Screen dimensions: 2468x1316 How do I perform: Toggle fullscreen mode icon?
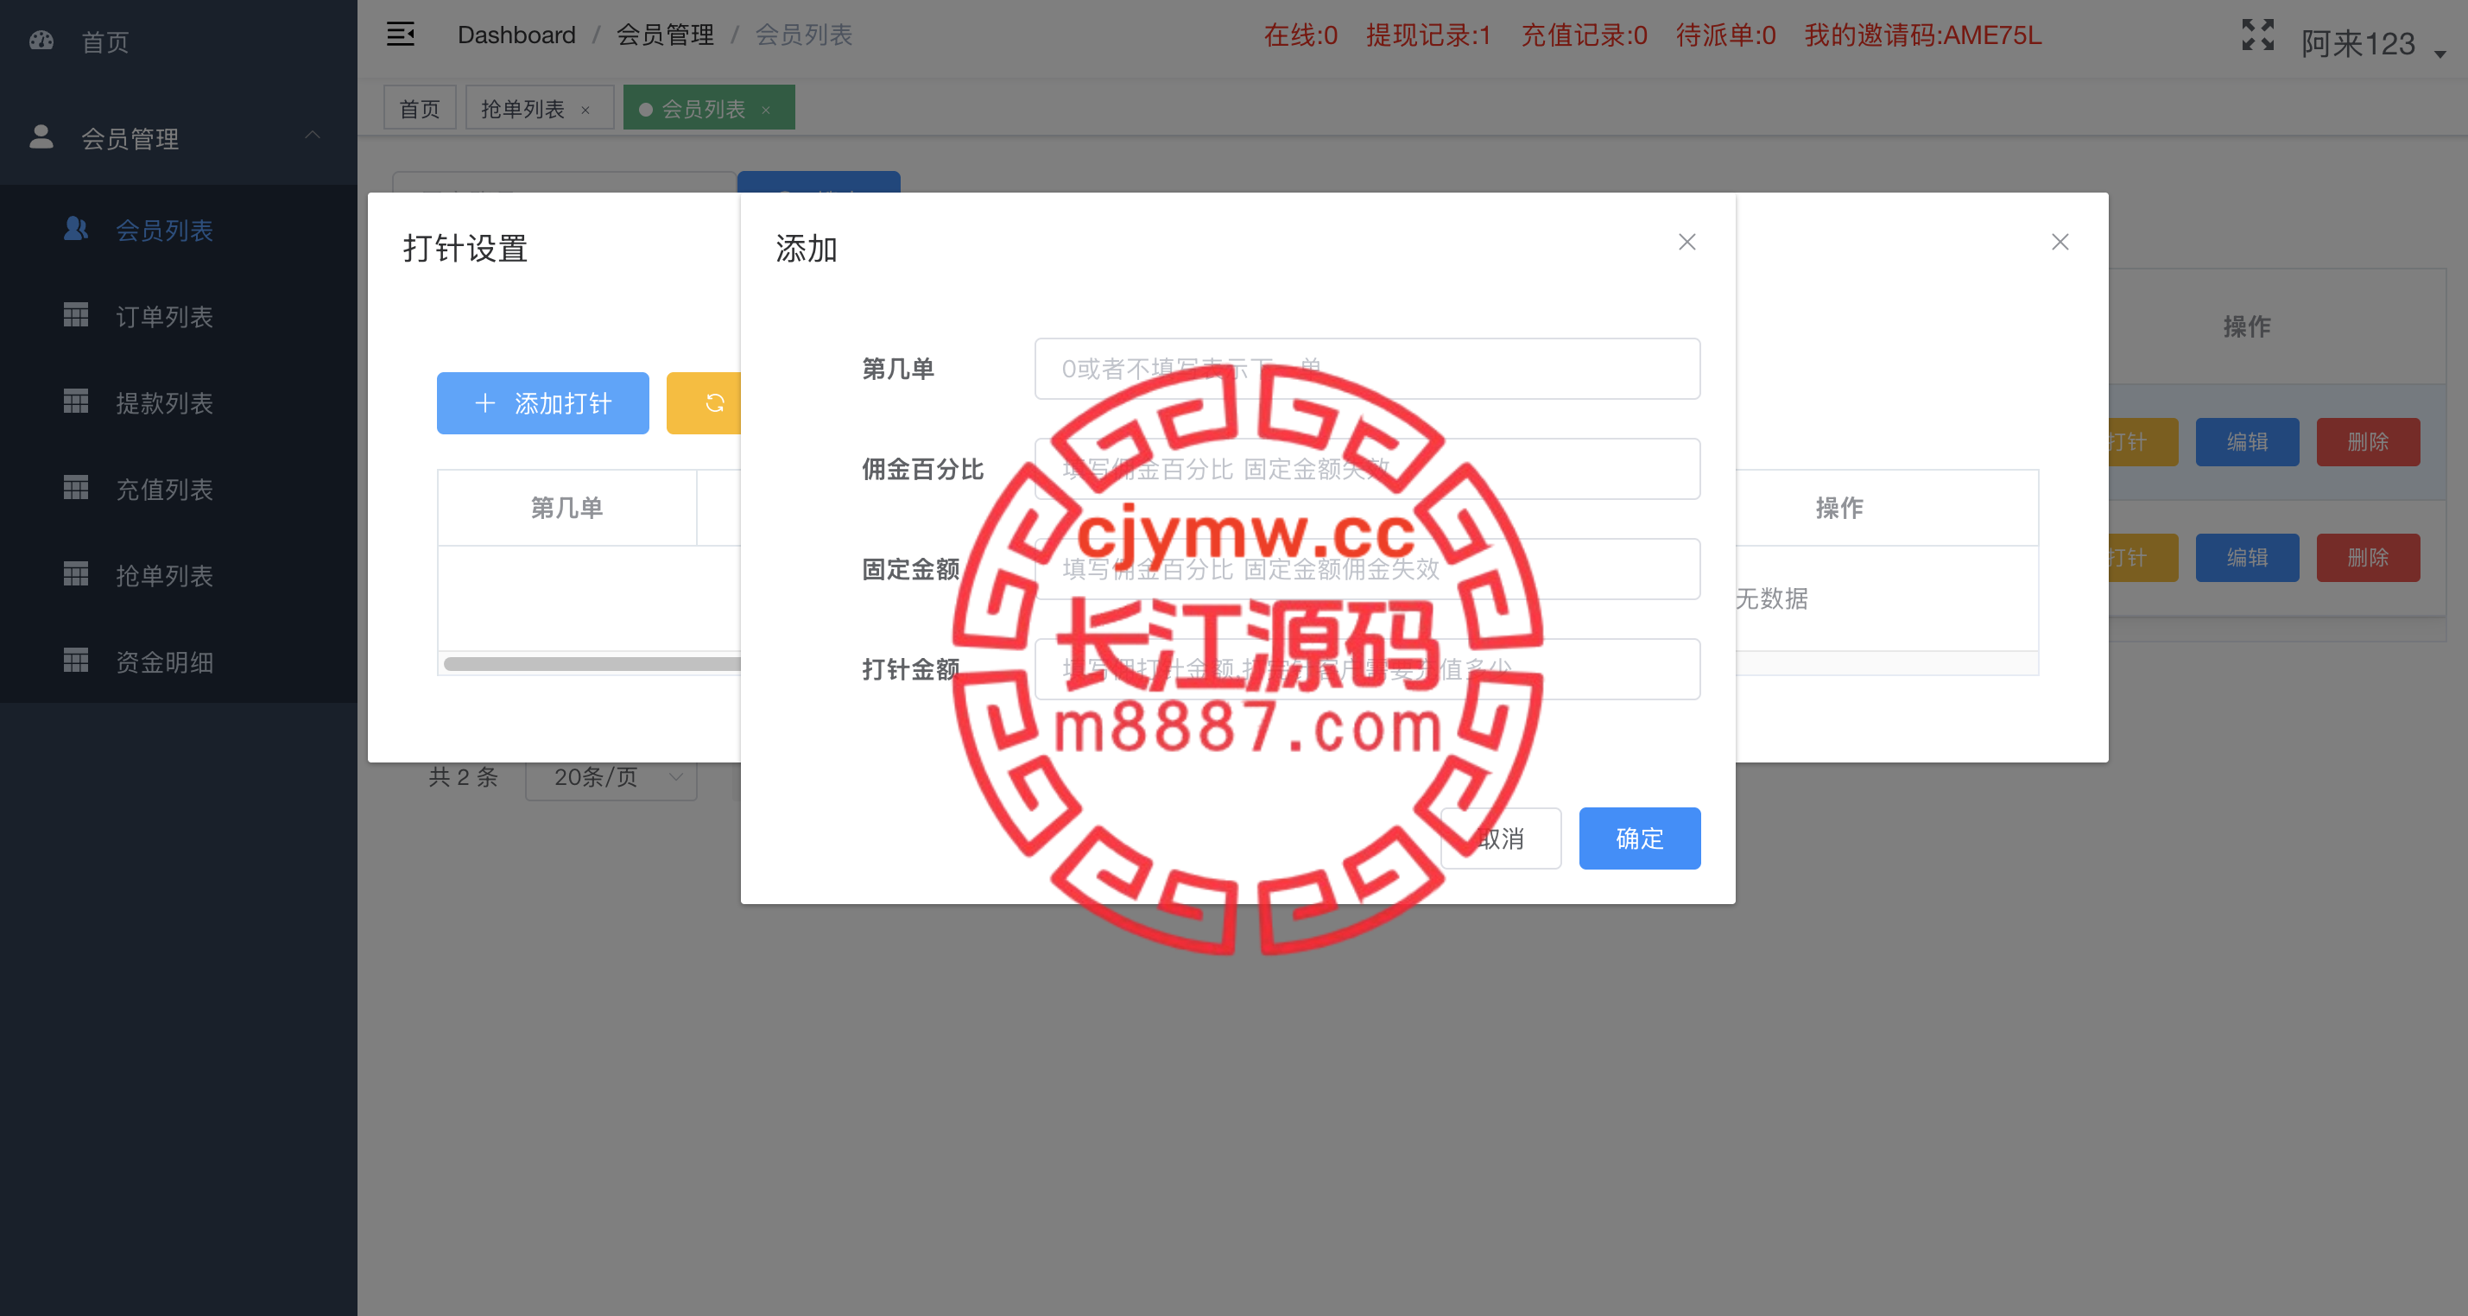coord(2257,35)
